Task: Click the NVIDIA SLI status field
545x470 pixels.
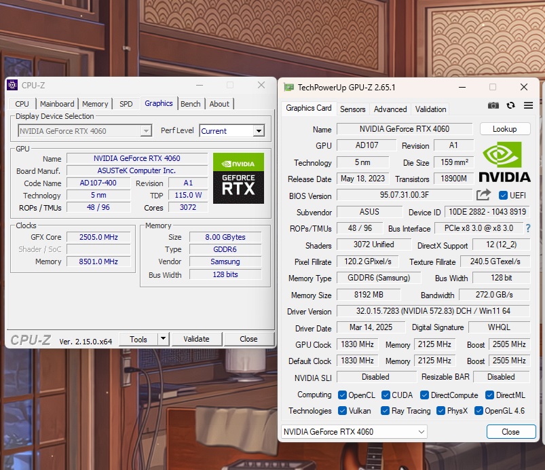Action: tap(375, 377)
